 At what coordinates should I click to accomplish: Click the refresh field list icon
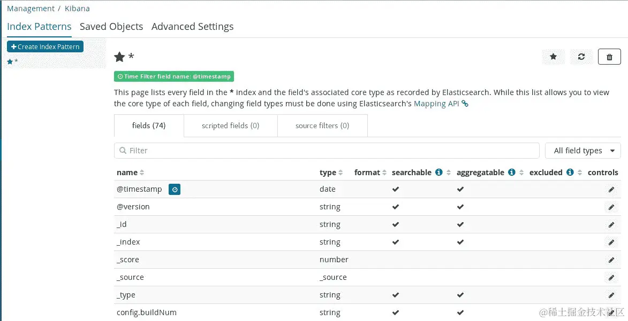click(581, 57)
